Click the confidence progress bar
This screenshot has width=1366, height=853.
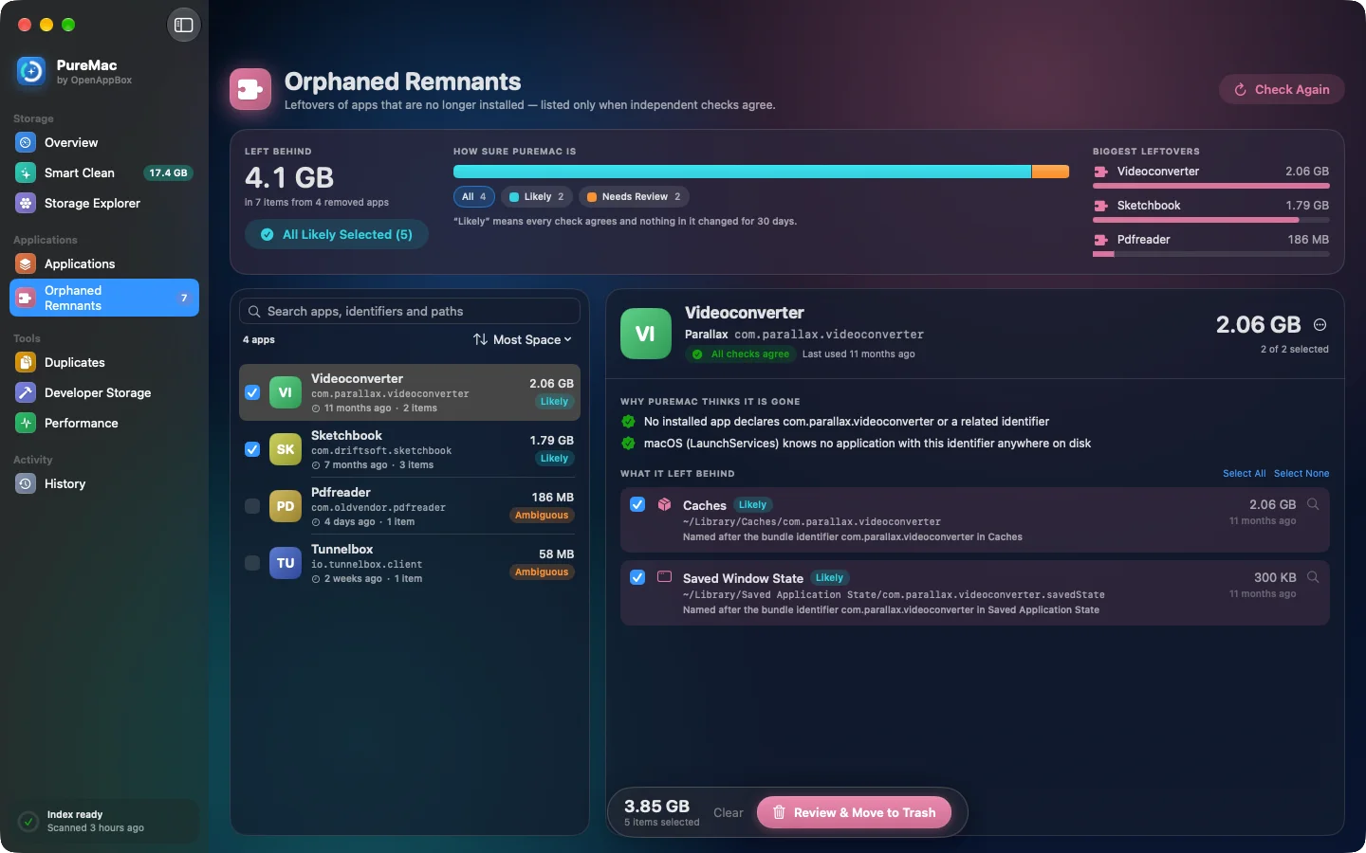[761, 172]
